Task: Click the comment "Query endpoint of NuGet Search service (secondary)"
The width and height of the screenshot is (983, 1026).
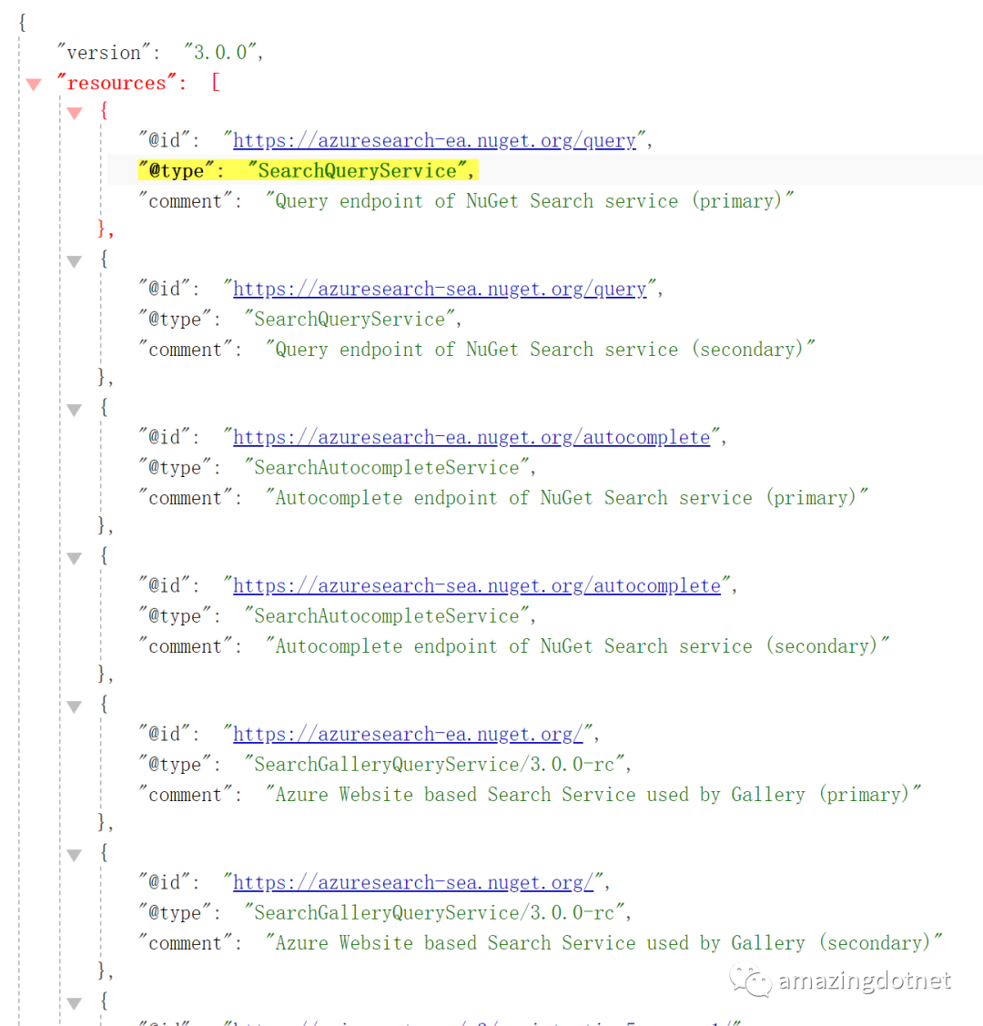Action: pos(540,350)
